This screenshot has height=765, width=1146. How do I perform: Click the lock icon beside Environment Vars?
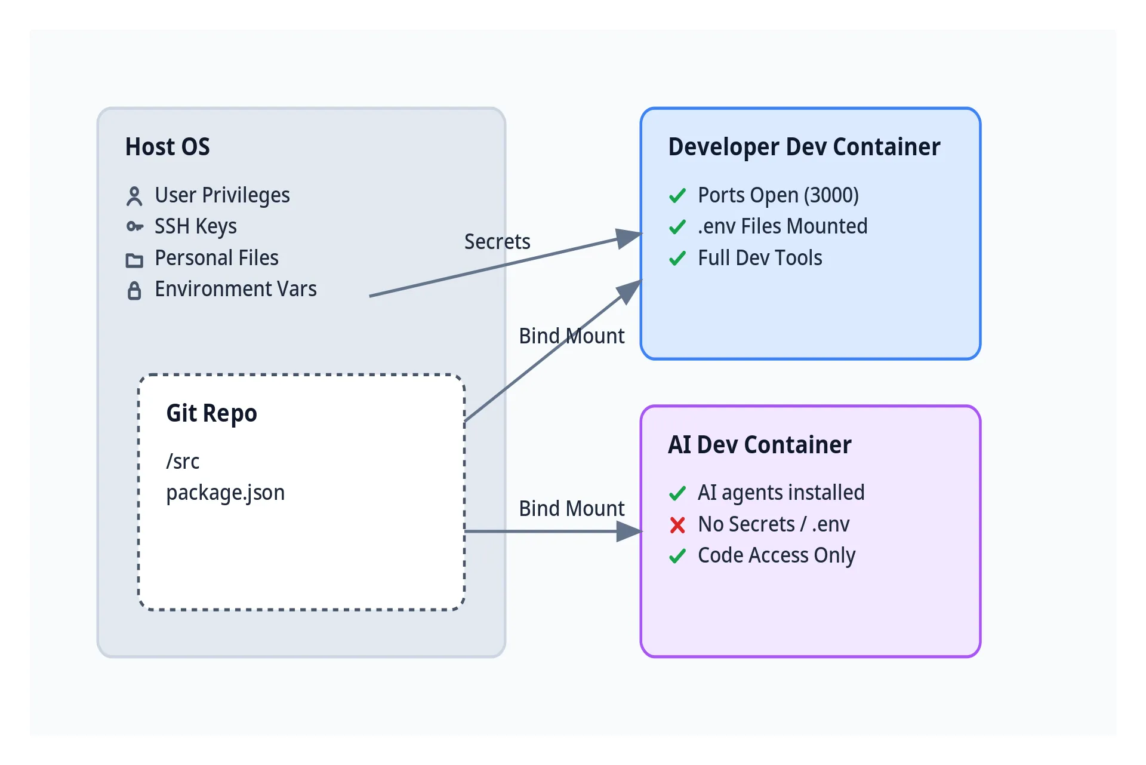click(134, 290)
